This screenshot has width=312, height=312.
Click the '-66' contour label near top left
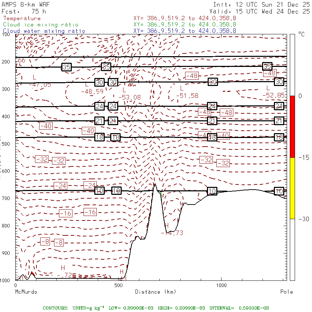click(x=21, y=60)
